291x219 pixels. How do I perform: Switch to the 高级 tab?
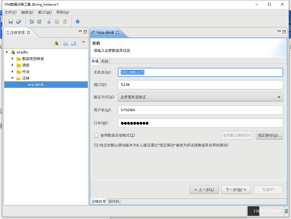click(105, 61)
